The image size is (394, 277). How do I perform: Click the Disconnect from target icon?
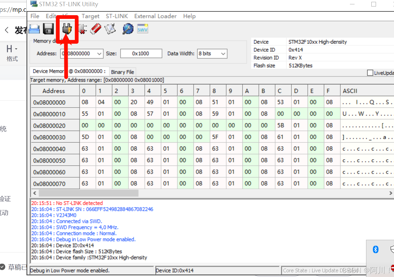coord(83,29)
